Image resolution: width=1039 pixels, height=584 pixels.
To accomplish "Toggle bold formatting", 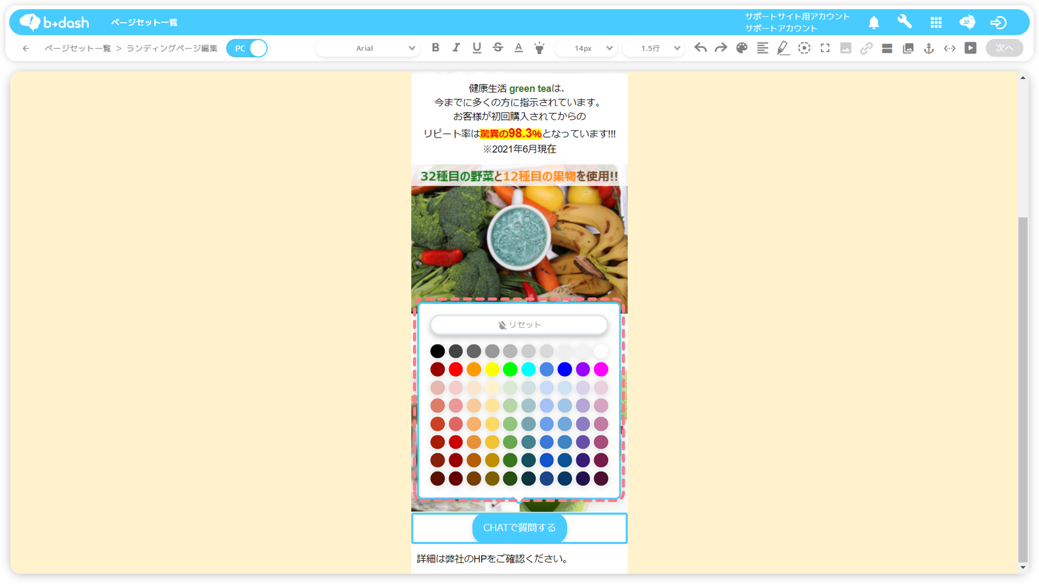I will (x=435, y=48).
